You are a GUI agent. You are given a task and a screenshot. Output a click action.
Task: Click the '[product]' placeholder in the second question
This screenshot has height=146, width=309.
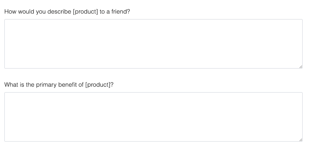tap(98, 85)
